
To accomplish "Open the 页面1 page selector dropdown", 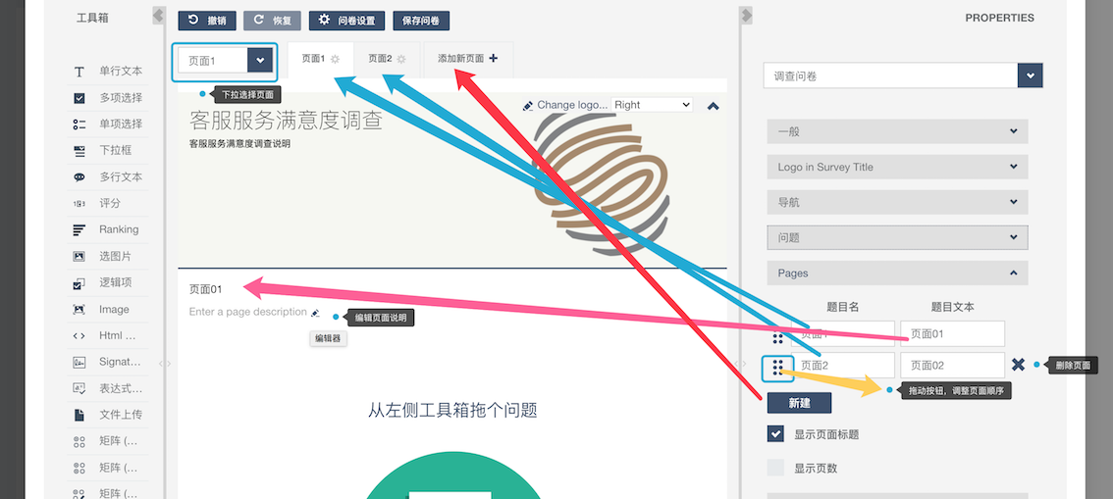I will point(225,61).
